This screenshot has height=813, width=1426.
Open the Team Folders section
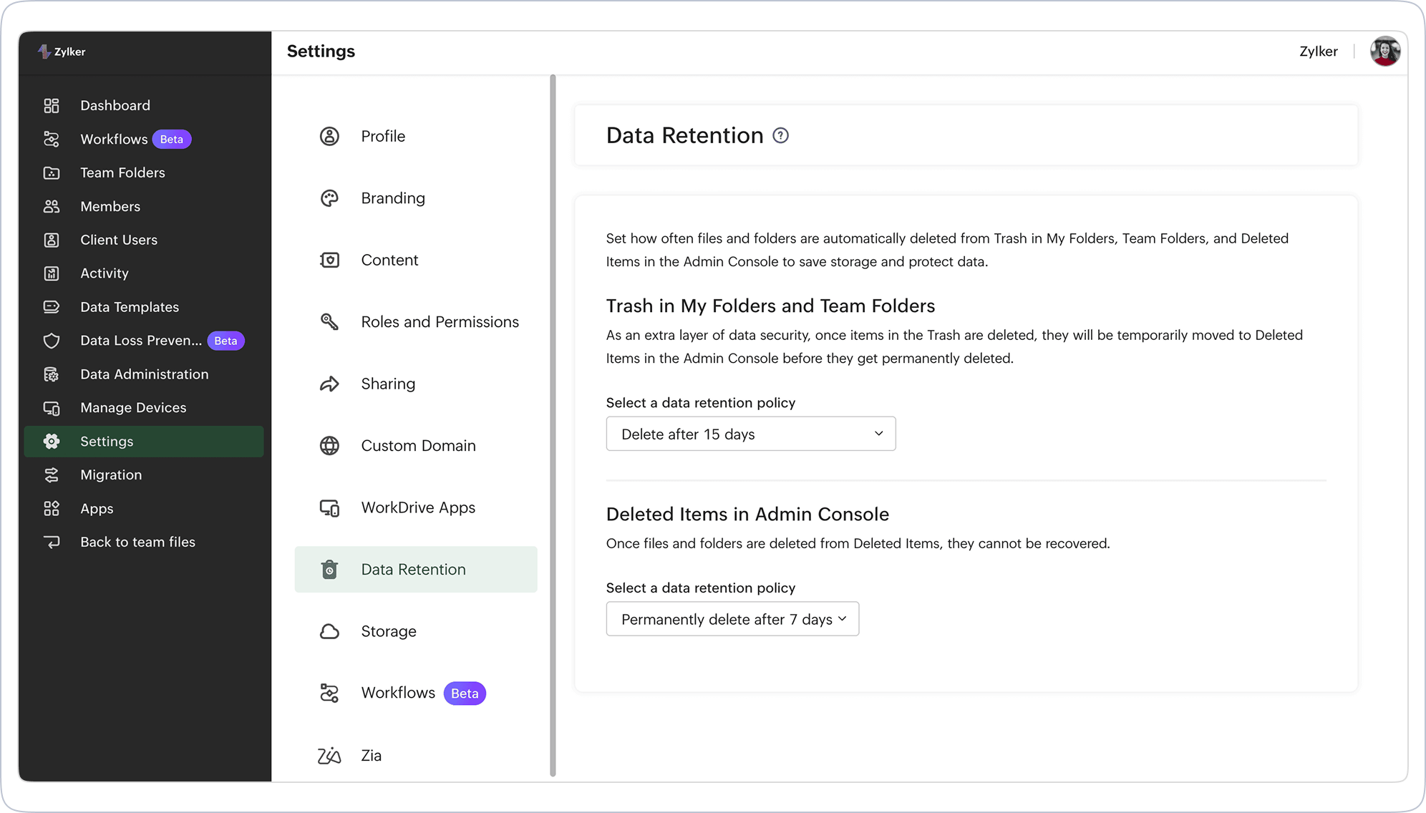pos(122,172)
